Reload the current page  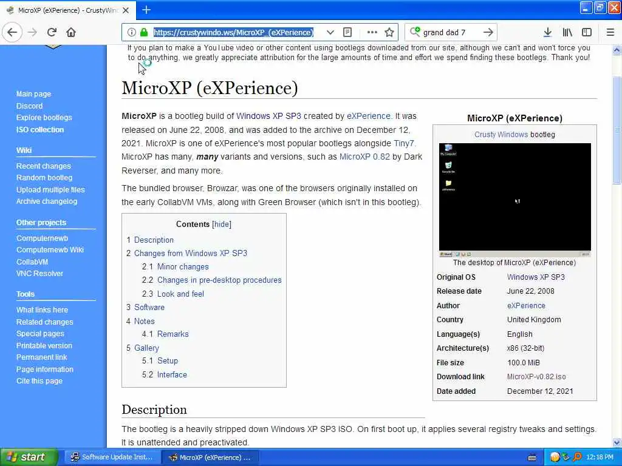pos(52,32)
